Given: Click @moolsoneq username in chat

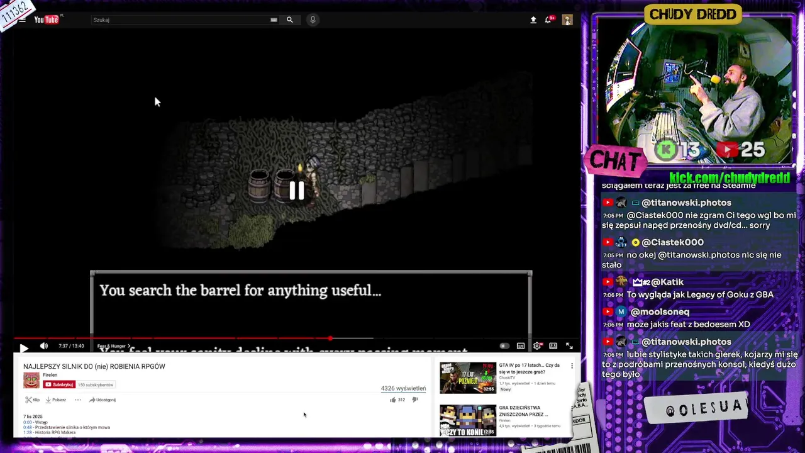Looking at the screenshot, I should (660, 312).
